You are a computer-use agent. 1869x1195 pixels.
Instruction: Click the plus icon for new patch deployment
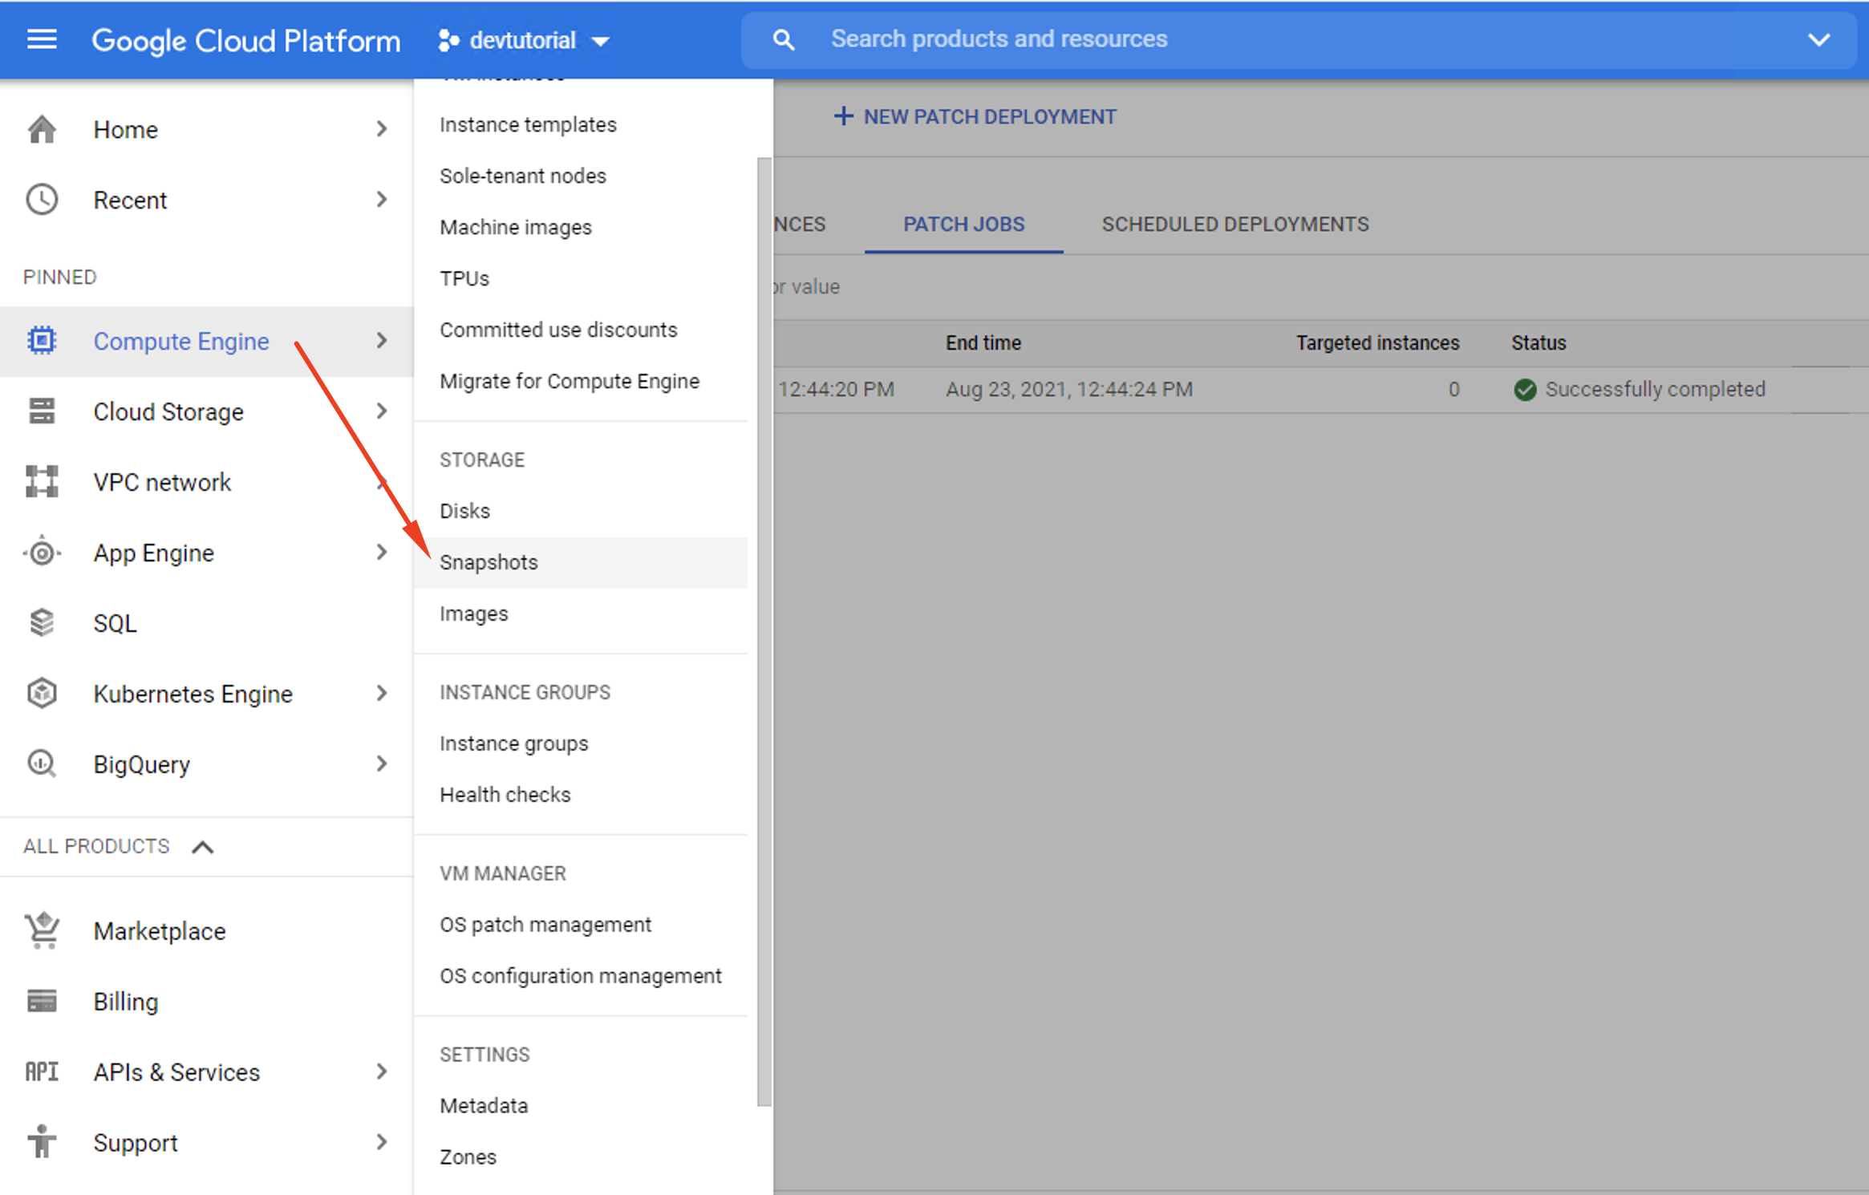point(843,116)
